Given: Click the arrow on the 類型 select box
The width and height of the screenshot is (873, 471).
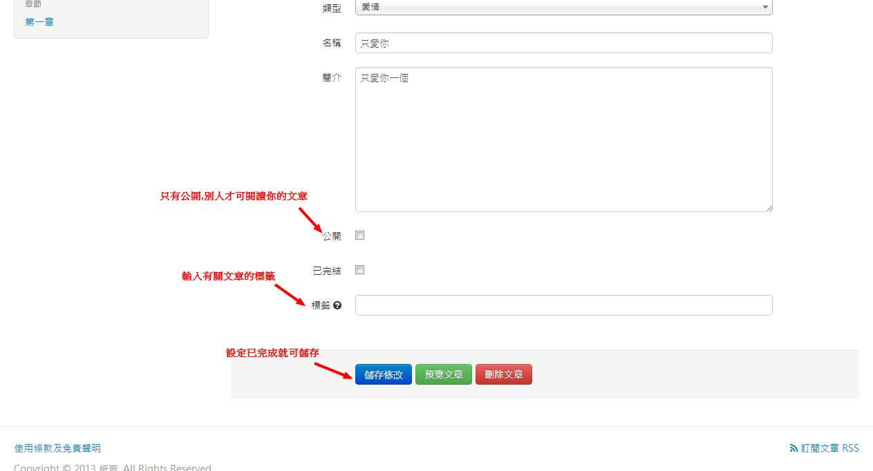Looking at the screenshot, I should (764, 7).
